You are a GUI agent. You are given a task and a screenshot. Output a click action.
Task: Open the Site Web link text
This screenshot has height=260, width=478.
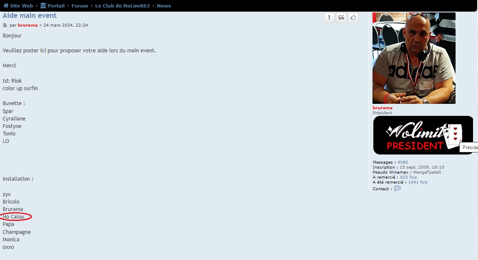22,6
